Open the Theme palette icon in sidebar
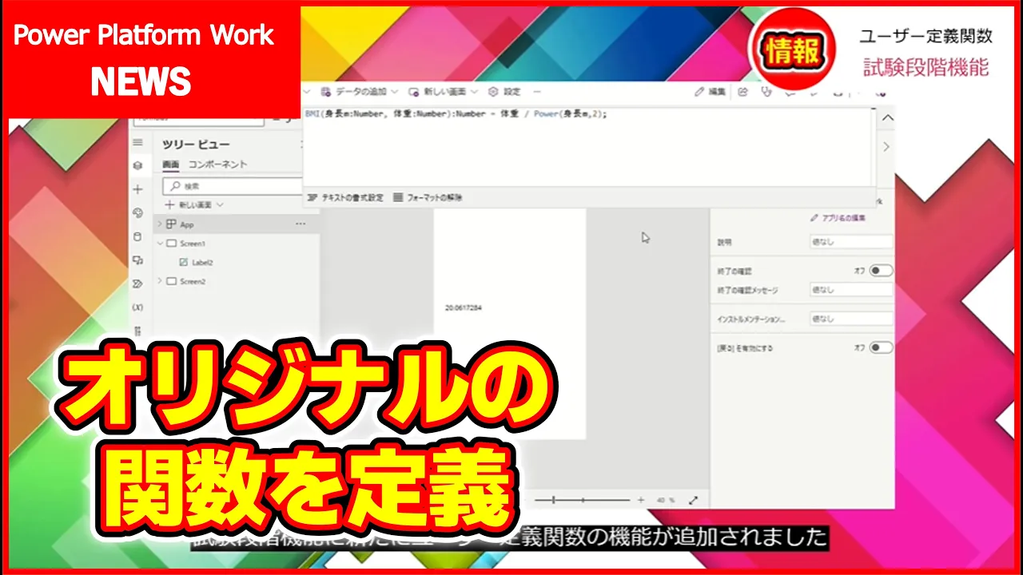 coord(137,213)
